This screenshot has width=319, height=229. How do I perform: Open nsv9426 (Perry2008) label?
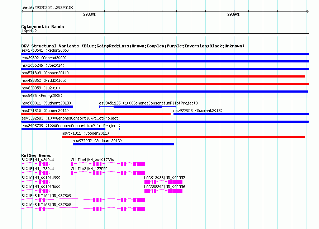[42, 95]
